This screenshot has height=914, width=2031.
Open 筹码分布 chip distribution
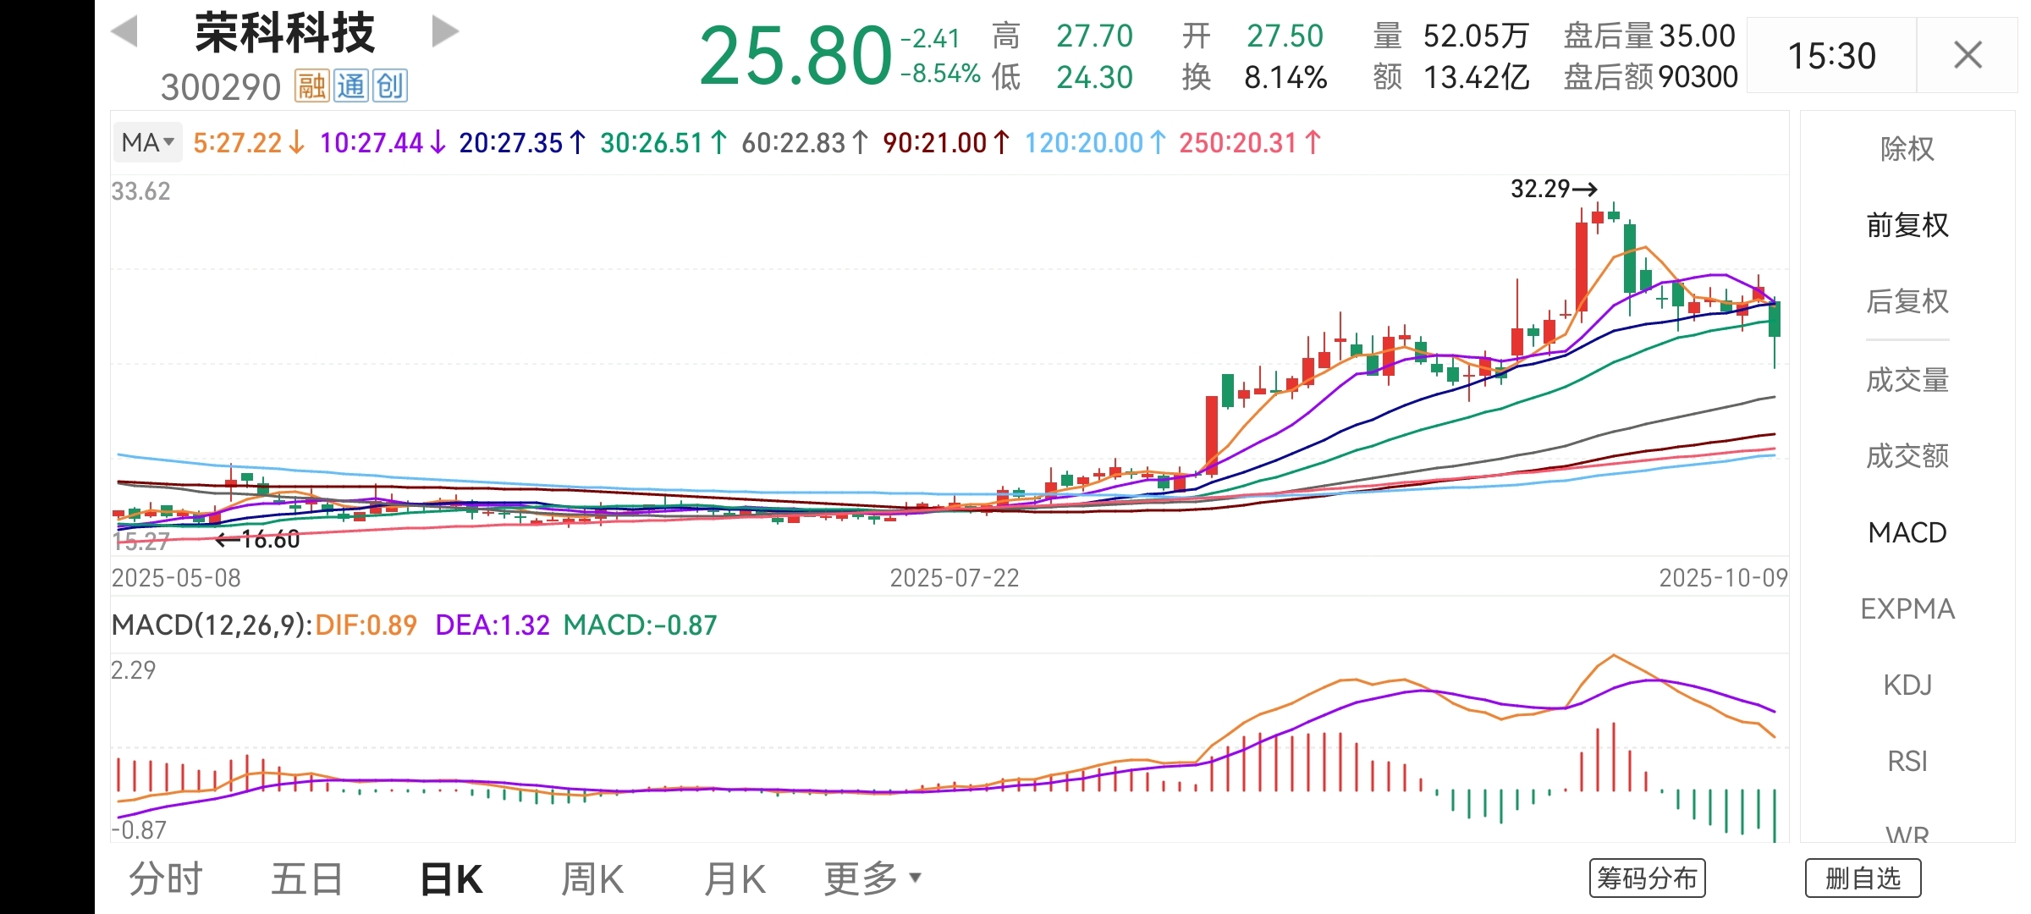pyautogui.click(x=1647, y=878)
